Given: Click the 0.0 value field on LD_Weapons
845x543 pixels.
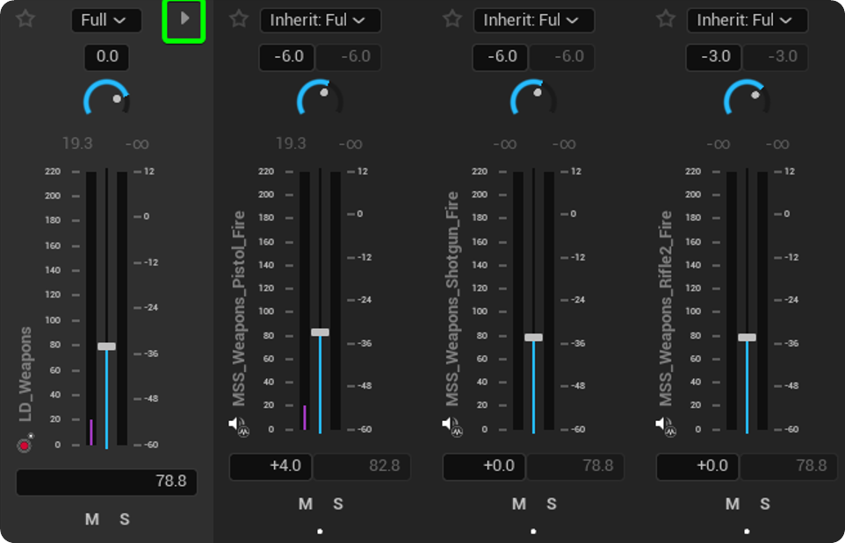Looking at the screenshot, I should point(106,57).
